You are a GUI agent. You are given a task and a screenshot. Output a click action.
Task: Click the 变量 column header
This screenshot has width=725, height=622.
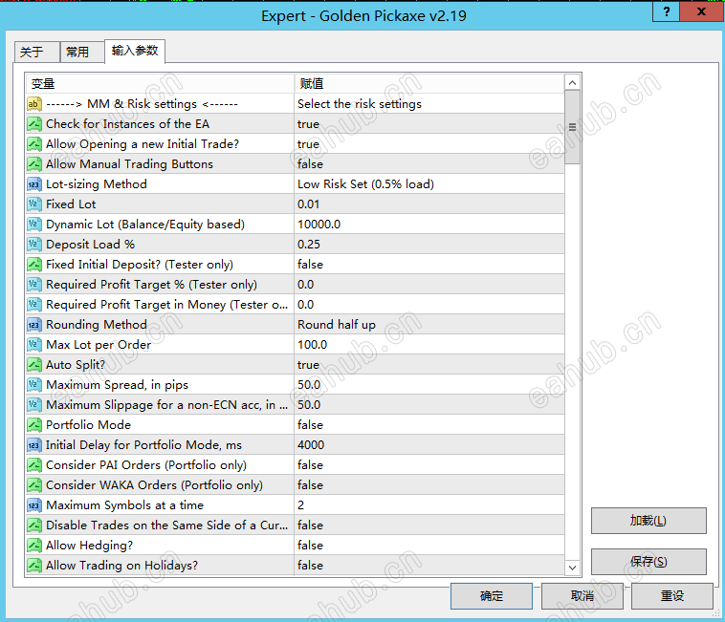[160, 83]
